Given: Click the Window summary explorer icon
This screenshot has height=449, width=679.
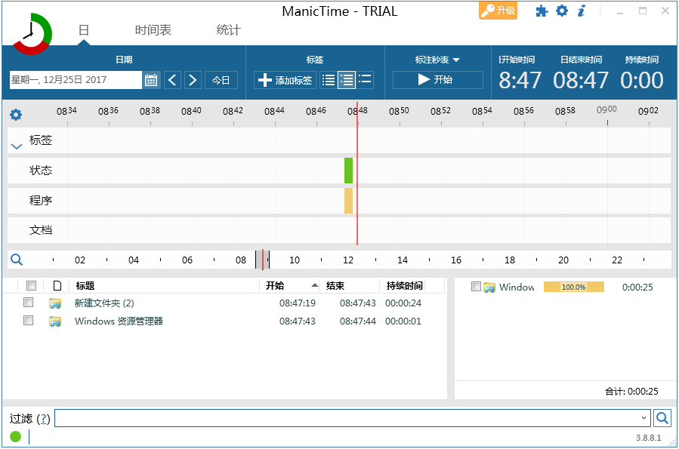Looking at the screenshot, I should point(489,288).
